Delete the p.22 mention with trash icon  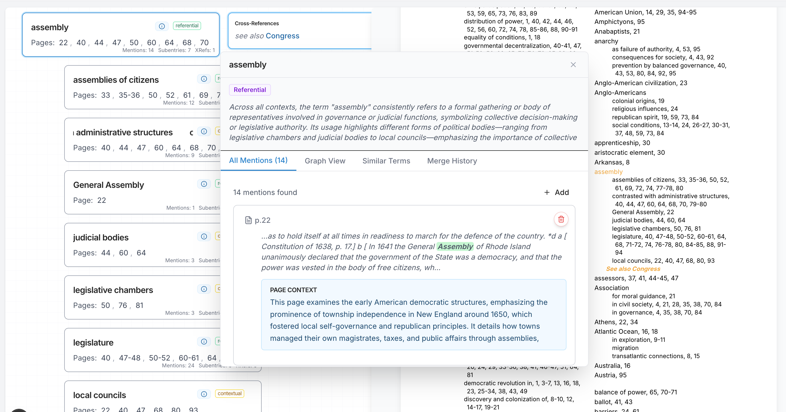(x=561, y=219)
